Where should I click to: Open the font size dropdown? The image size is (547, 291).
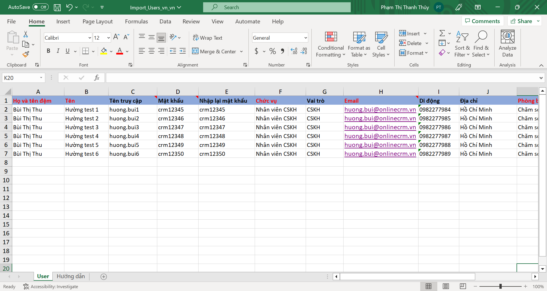click(108, 37)
